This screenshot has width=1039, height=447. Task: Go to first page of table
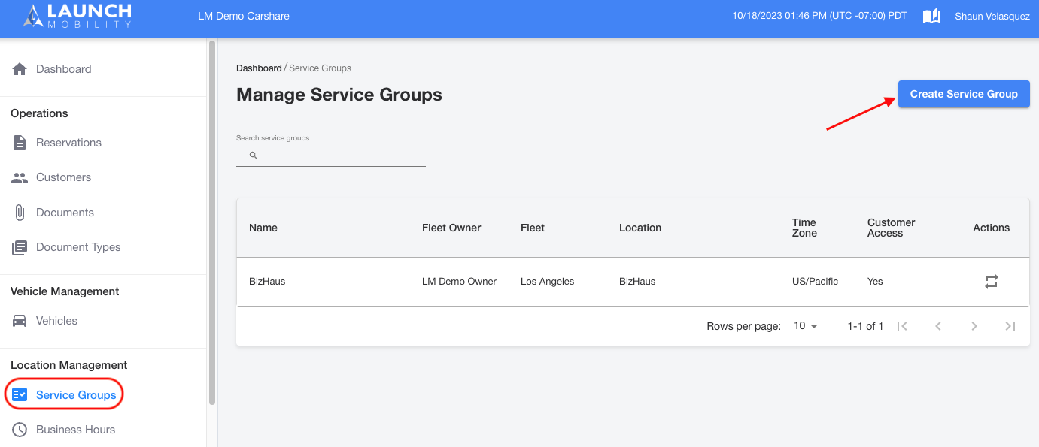coord(903,326)
